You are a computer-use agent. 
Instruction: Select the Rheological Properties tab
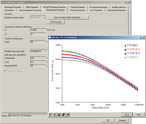click(x=55, y=10)
